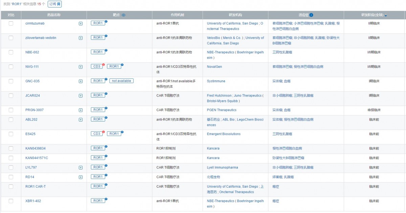Click ROR1 tag in LYL797 row
The image size is (406, 213).
coord(98,167)
